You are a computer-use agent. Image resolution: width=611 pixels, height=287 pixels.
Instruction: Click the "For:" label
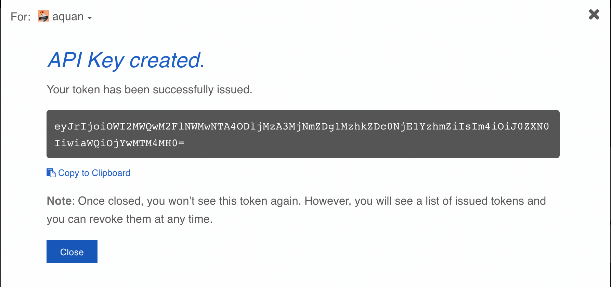21,17
